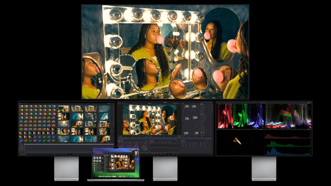The width and height of the screenshot is (331, 186).
Task: Select the first still in the gallery grid
Action: tap(21, 106)
